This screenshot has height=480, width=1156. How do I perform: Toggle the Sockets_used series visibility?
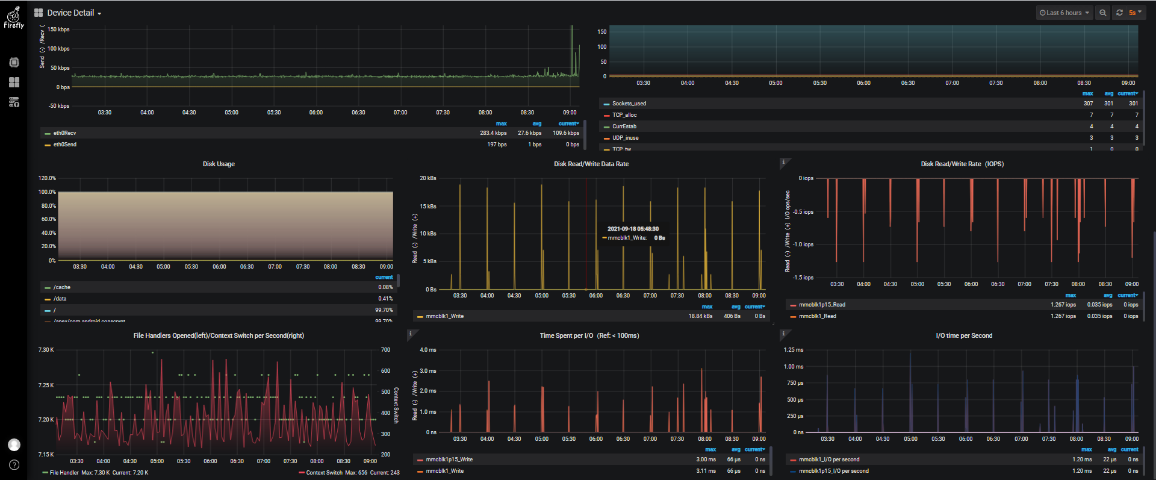(x=629, y=104)
